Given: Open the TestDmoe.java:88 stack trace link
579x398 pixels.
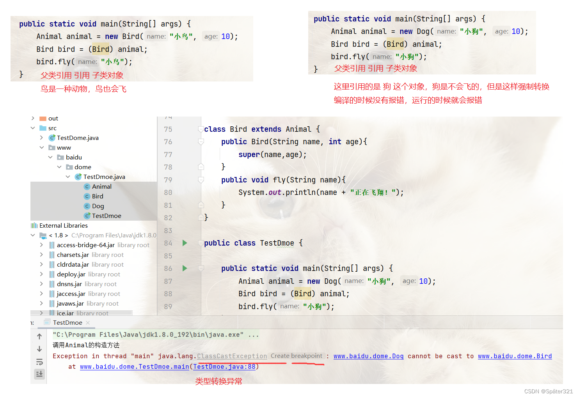Looking at the screenshot, I should coord(224,367).
